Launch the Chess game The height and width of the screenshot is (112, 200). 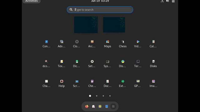tap(123, 44)
